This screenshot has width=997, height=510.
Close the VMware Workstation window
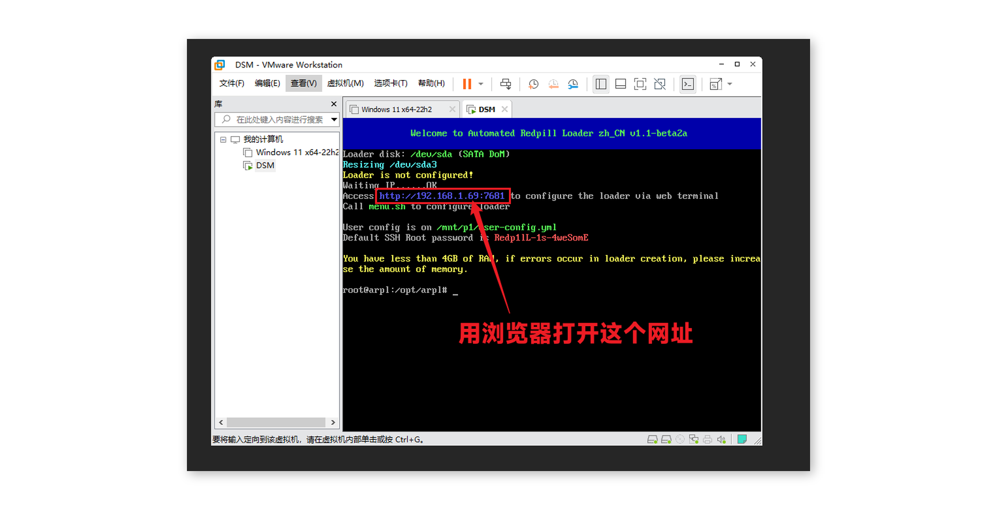[x=753, y=64]
